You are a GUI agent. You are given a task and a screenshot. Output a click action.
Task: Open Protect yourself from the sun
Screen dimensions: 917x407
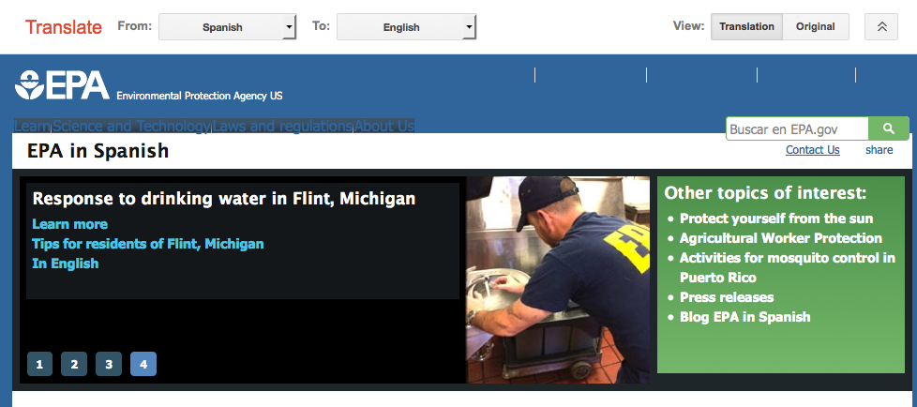(x=776, y=219)
